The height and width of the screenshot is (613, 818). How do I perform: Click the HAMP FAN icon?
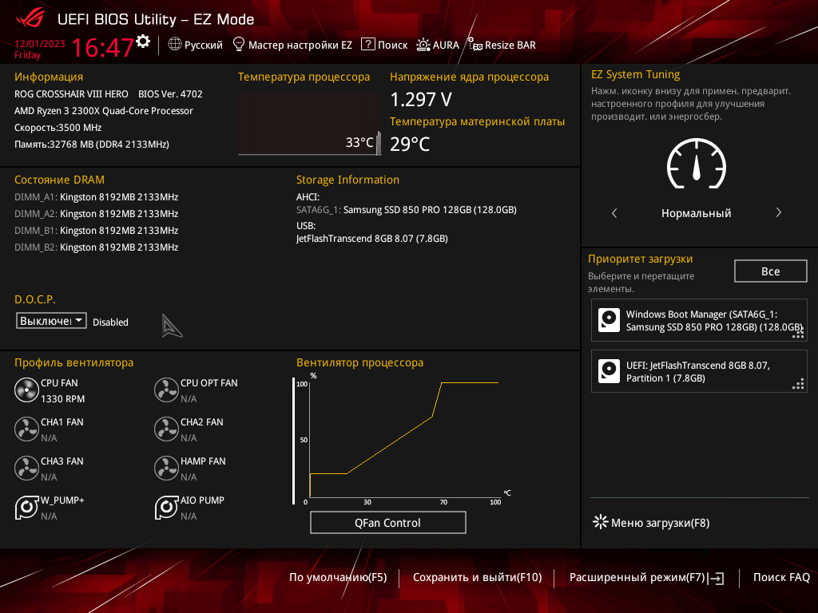166,469
